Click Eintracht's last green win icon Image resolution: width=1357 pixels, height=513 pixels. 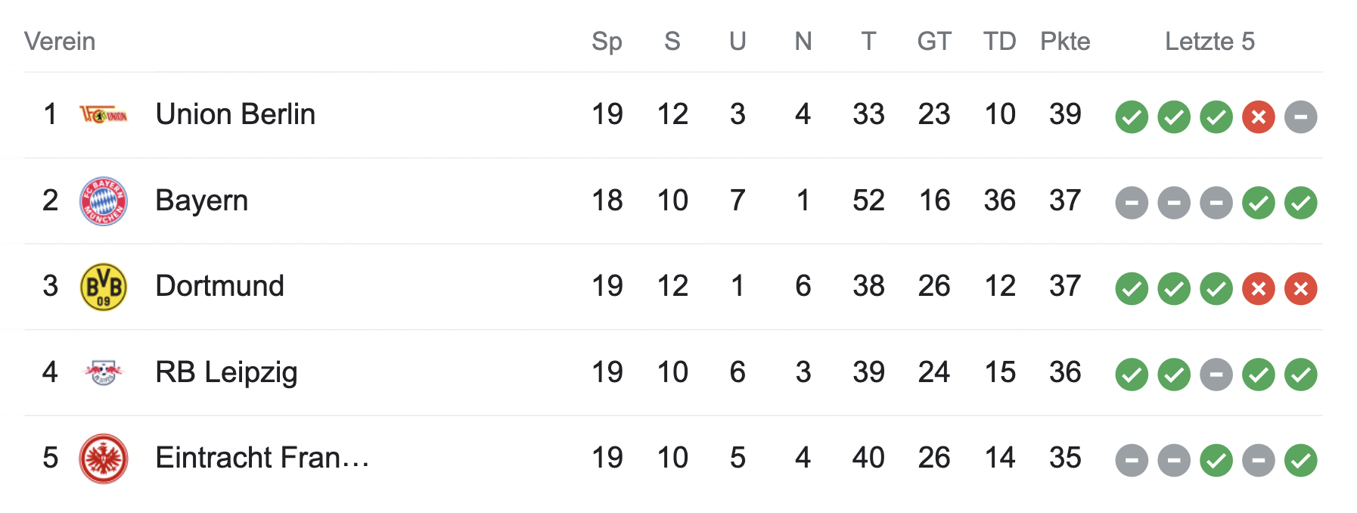pyautogui.click(x=1301, y=460)
